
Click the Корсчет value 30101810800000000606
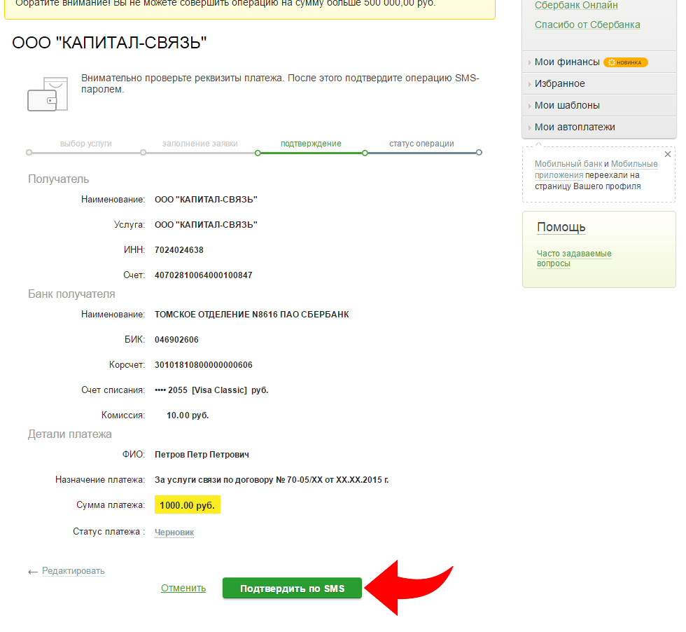point(204,365)
